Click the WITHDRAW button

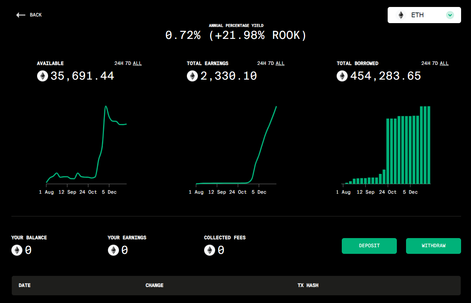(x=434, y=246)
